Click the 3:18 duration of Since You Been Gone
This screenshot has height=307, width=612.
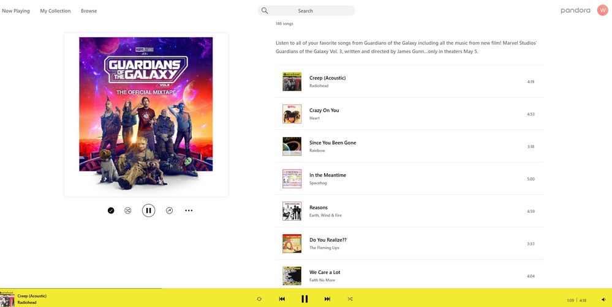(531, 147)
